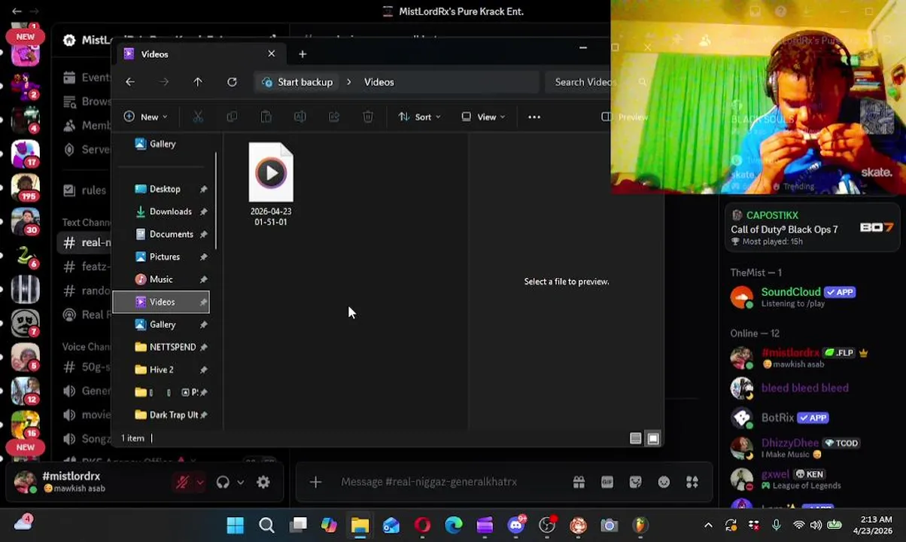Open Windows taskbar Search
The image size is (906, 542).
pos(266,525)
